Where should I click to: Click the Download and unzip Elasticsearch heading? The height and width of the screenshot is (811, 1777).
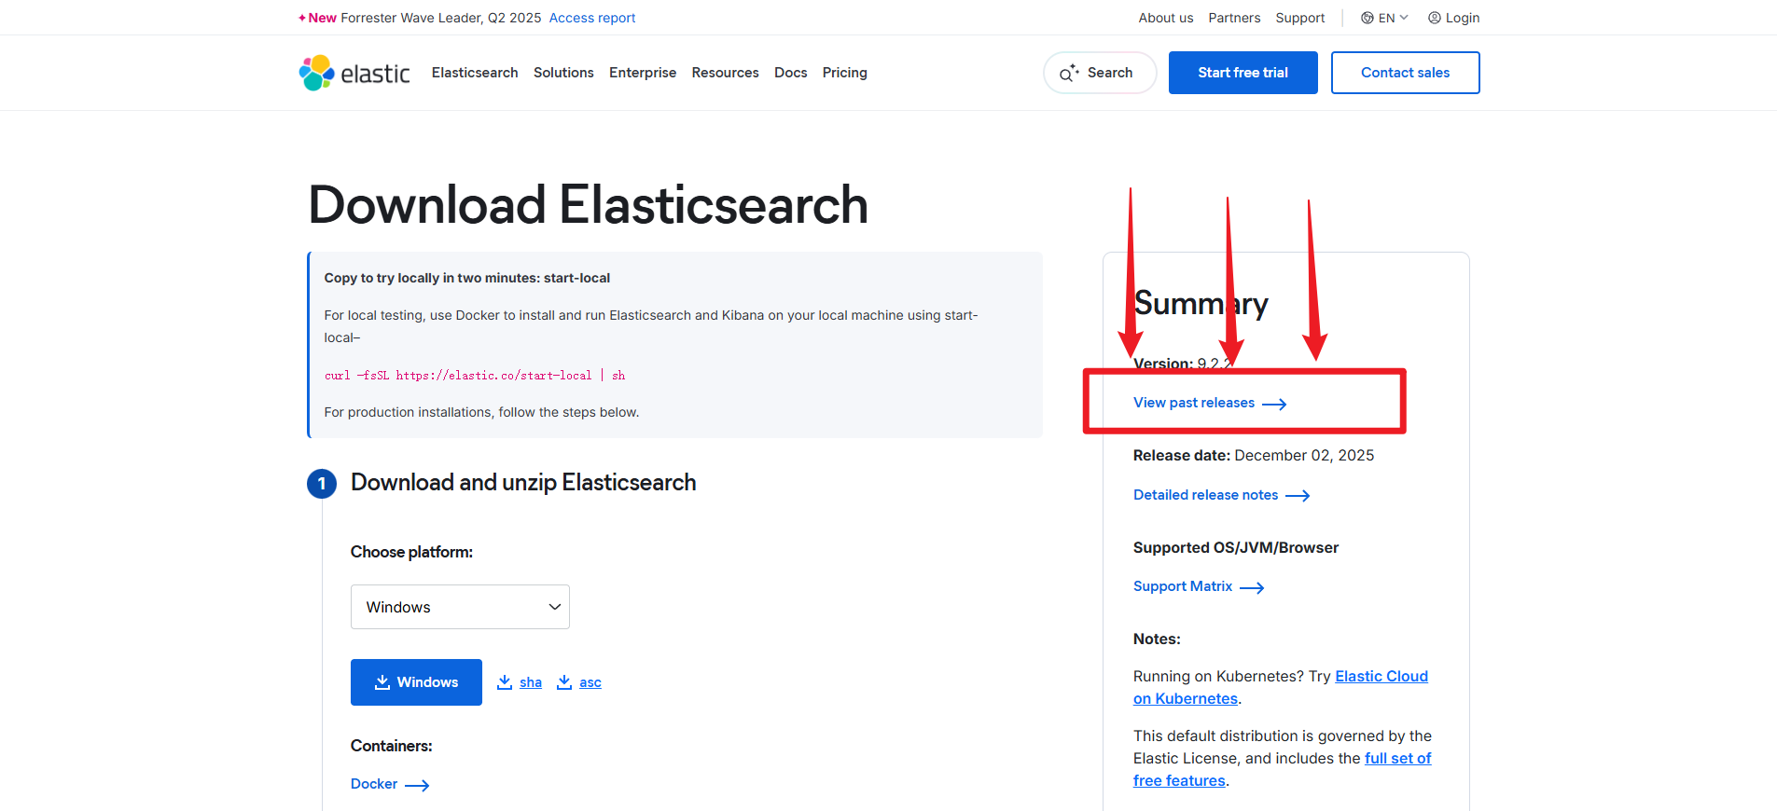tap(523, 482)
